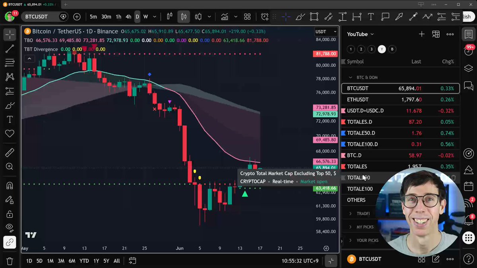Toggle hide all drawings eye icon
This screenshot has height=268, width=477.
[x=10, y=228]
